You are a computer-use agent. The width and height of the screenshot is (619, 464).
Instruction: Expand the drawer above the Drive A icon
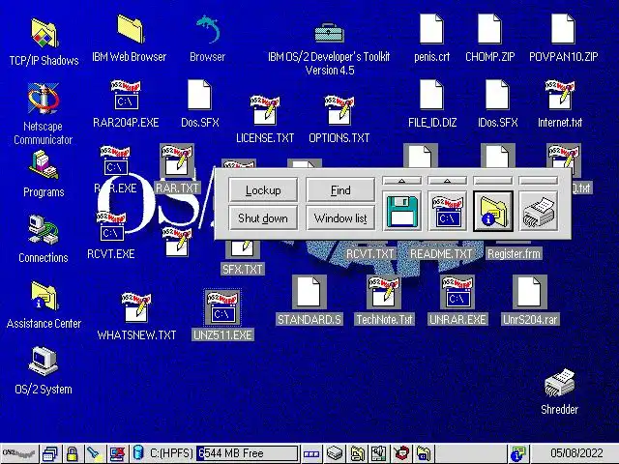(x=402, y=181)
